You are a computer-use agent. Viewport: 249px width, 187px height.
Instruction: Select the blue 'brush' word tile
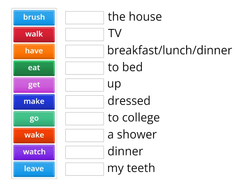pyautogui.click(x=34, y=17)
